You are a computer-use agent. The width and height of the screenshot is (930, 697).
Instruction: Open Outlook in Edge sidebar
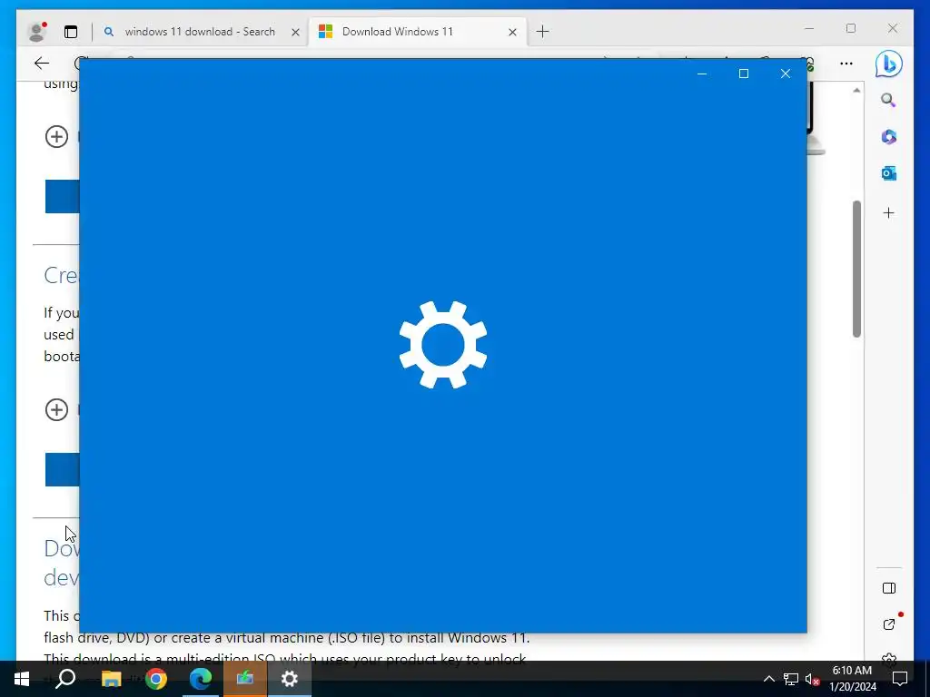click(888, 173)
